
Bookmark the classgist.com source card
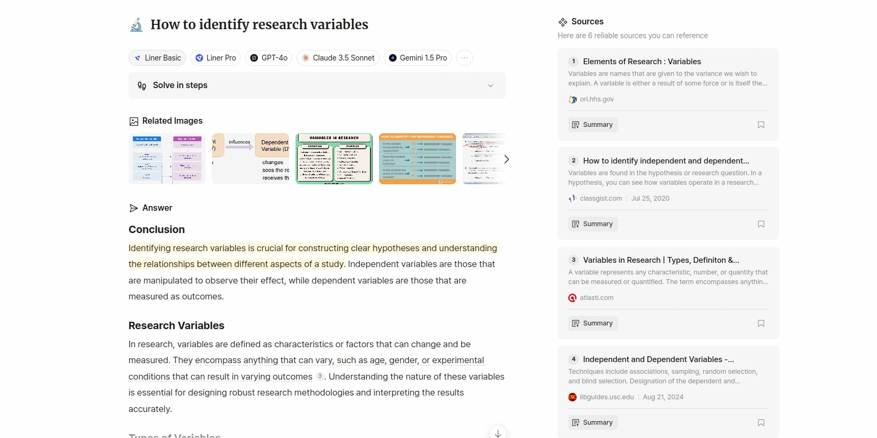(761, 224)
